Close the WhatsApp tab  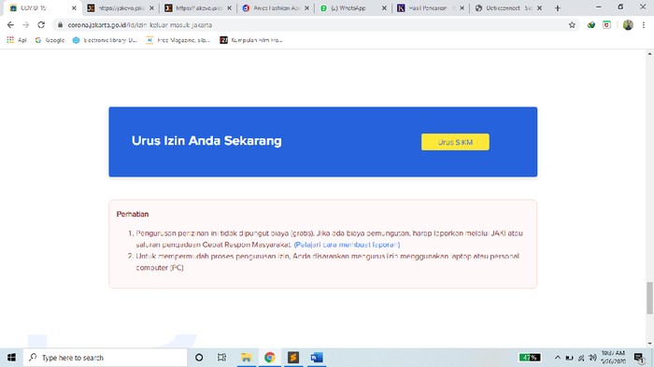384,7
